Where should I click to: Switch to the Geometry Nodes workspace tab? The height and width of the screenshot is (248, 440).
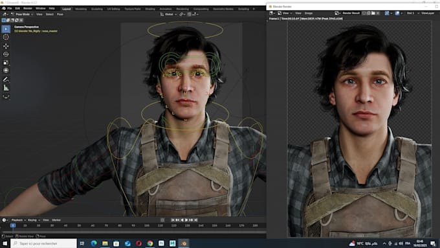[x=223, y=9]
